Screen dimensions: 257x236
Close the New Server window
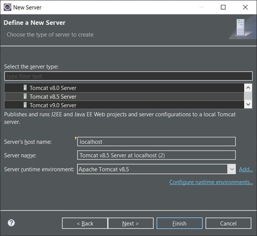point(245,7)
